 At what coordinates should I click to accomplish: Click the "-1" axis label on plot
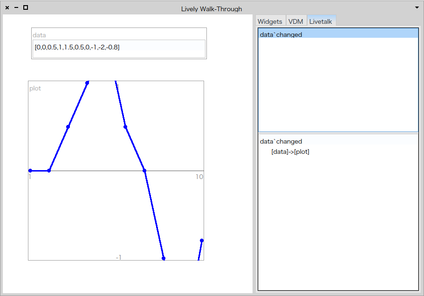point(118,257)
